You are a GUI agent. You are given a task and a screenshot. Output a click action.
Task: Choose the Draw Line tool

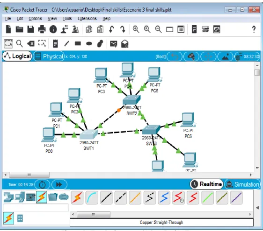click(66, 44)
